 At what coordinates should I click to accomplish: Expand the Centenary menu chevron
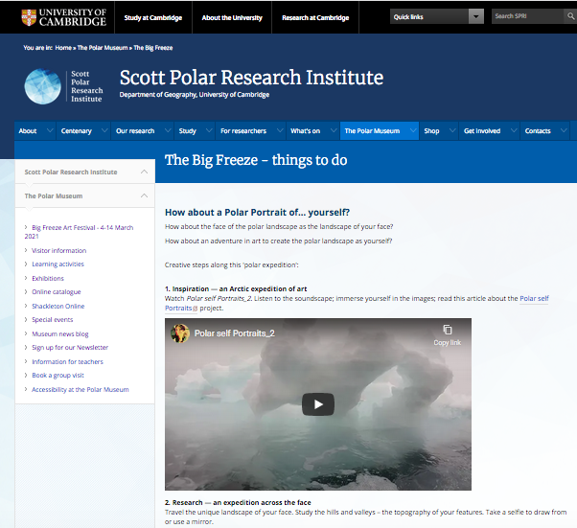[x=104, y=130]
